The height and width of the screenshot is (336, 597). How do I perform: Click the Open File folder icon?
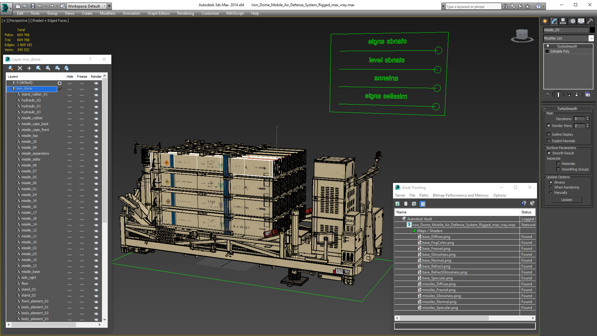click(x=25, y=6)
